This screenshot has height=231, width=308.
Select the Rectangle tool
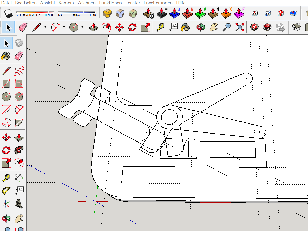[6, 84]
